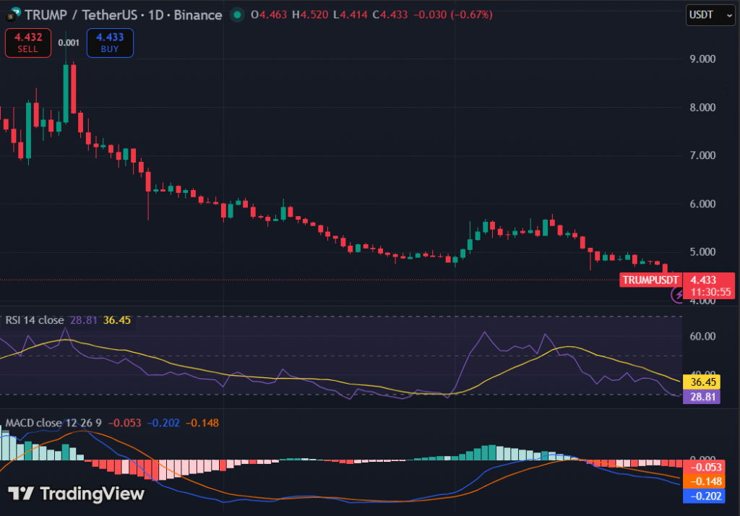
Task: Click the green market status dot
Action: (237, 15)
